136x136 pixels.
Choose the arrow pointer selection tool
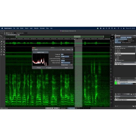click(x=1, y=36)
